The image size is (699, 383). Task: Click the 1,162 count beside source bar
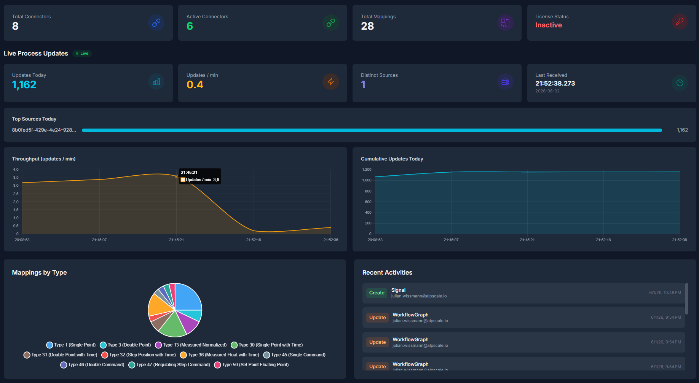coord(682,130)
